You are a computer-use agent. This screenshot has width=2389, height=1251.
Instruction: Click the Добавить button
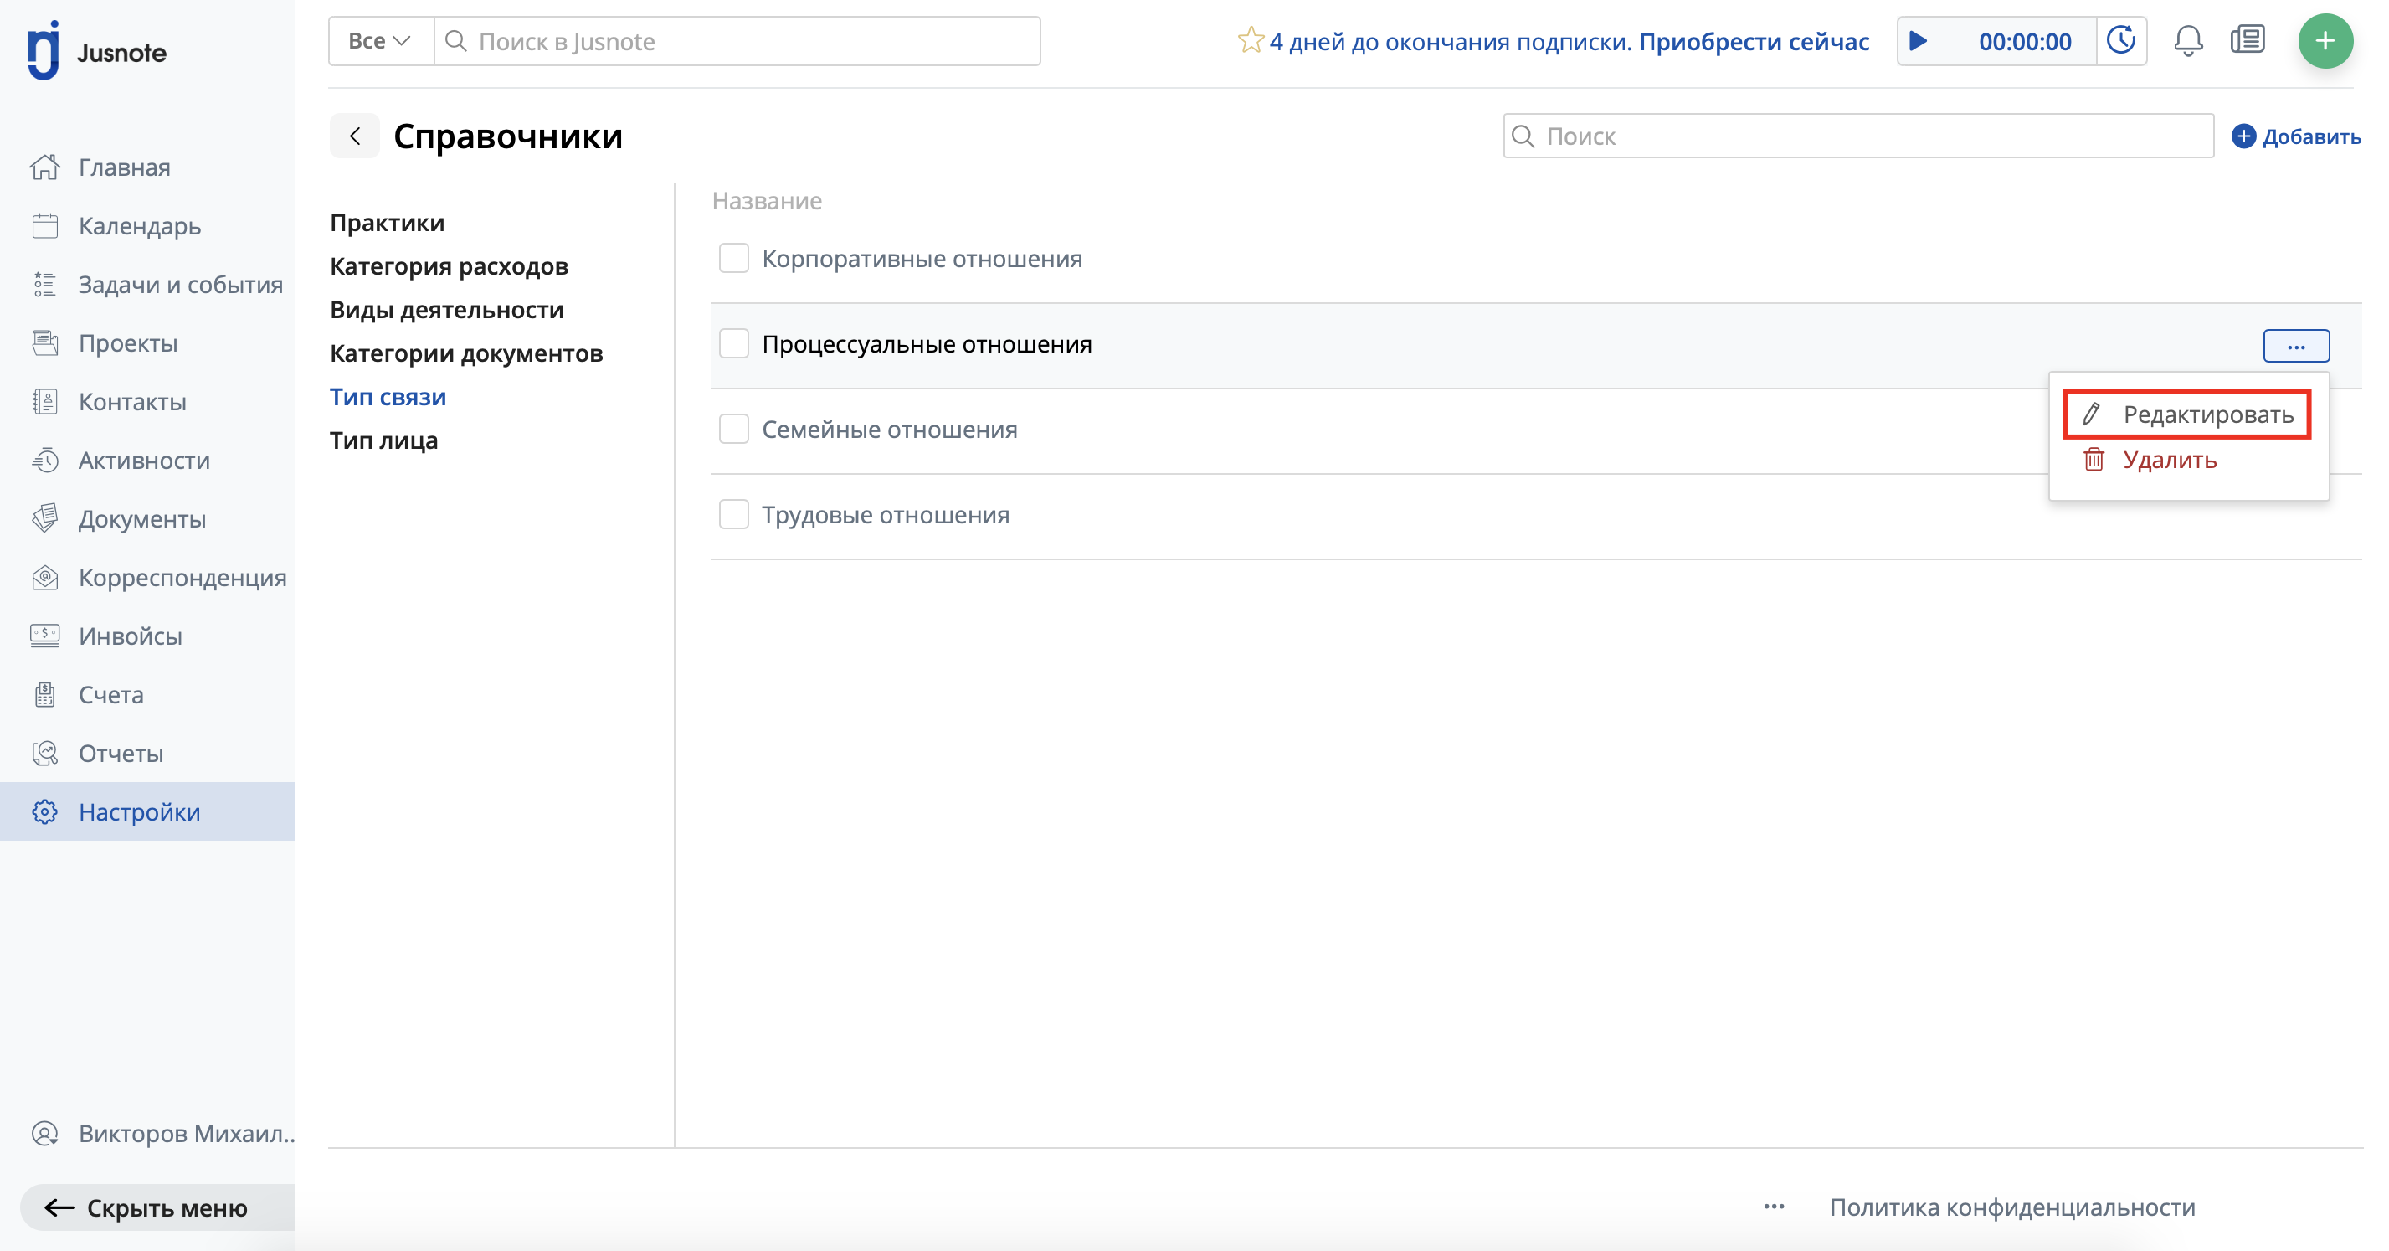pos(2294,136)
